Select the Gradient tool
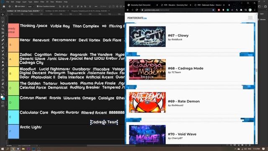Image resolution: width=268 pixels, height=151 pixels. pos(3,58)
